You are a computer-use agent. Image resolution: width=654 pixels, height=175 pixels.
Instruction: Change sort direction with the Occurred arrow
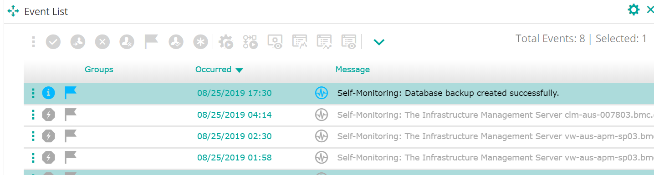pyautogui.click(x=240, y=70)
